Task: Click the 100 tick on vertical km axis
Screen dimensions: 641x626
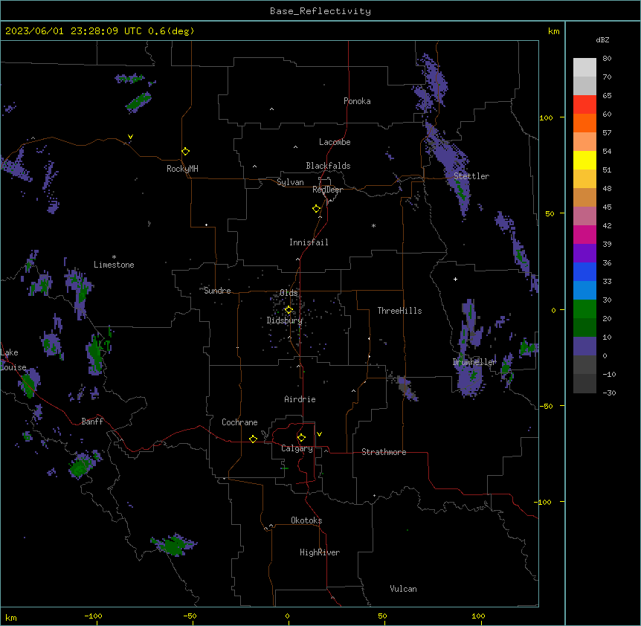Action: [546, 118]
